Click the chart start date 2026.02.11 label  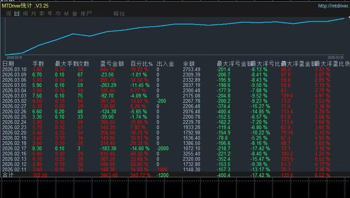coord(14,58)
